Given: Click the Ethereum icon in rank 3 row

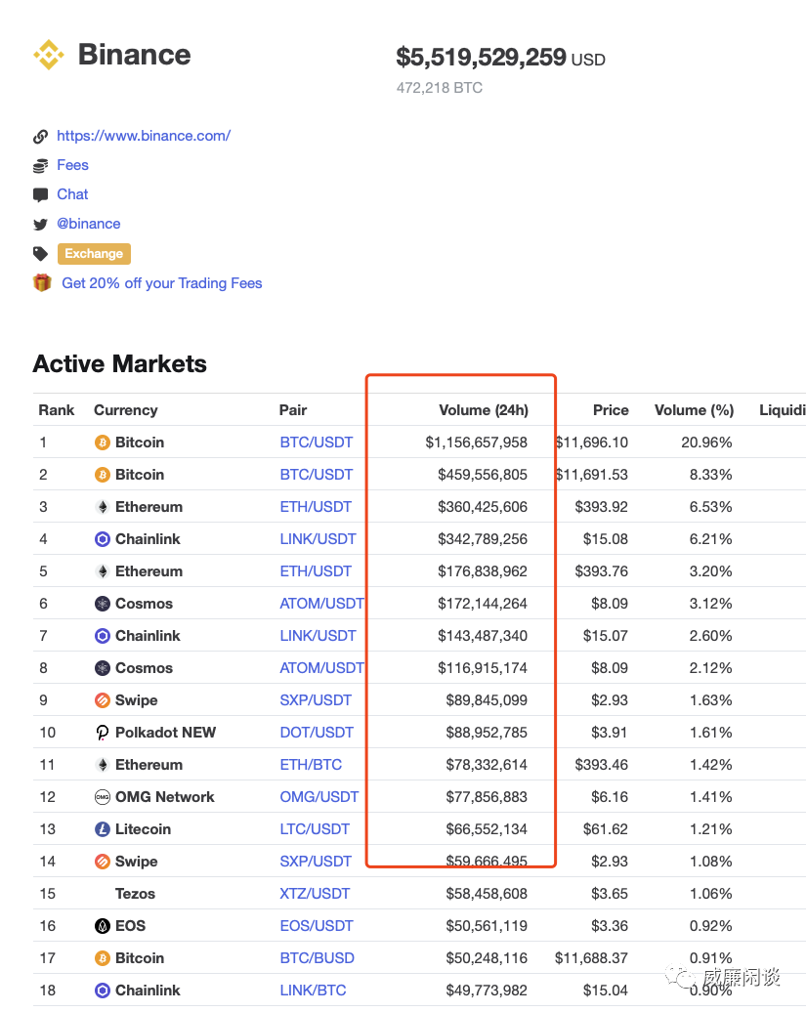Looking at the screenshot, I should point(102,507).
